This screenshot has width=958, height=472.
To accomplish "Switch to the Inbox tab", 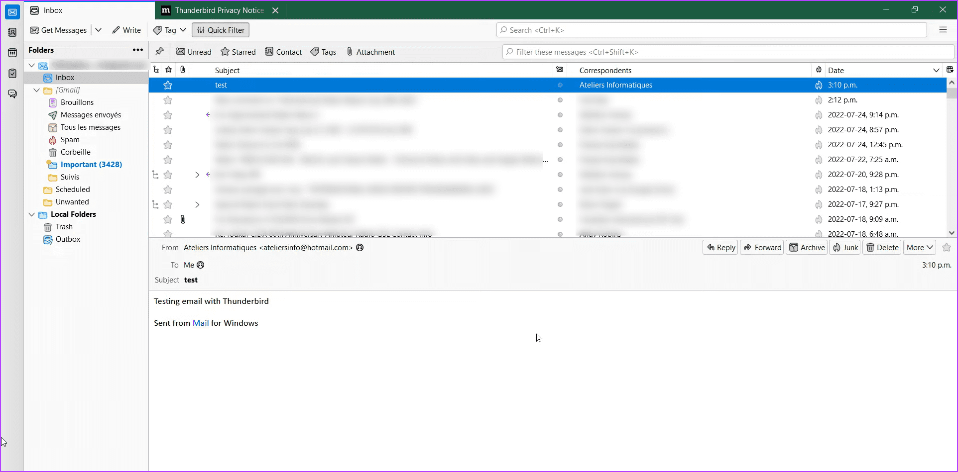I will tap(52, 10).
